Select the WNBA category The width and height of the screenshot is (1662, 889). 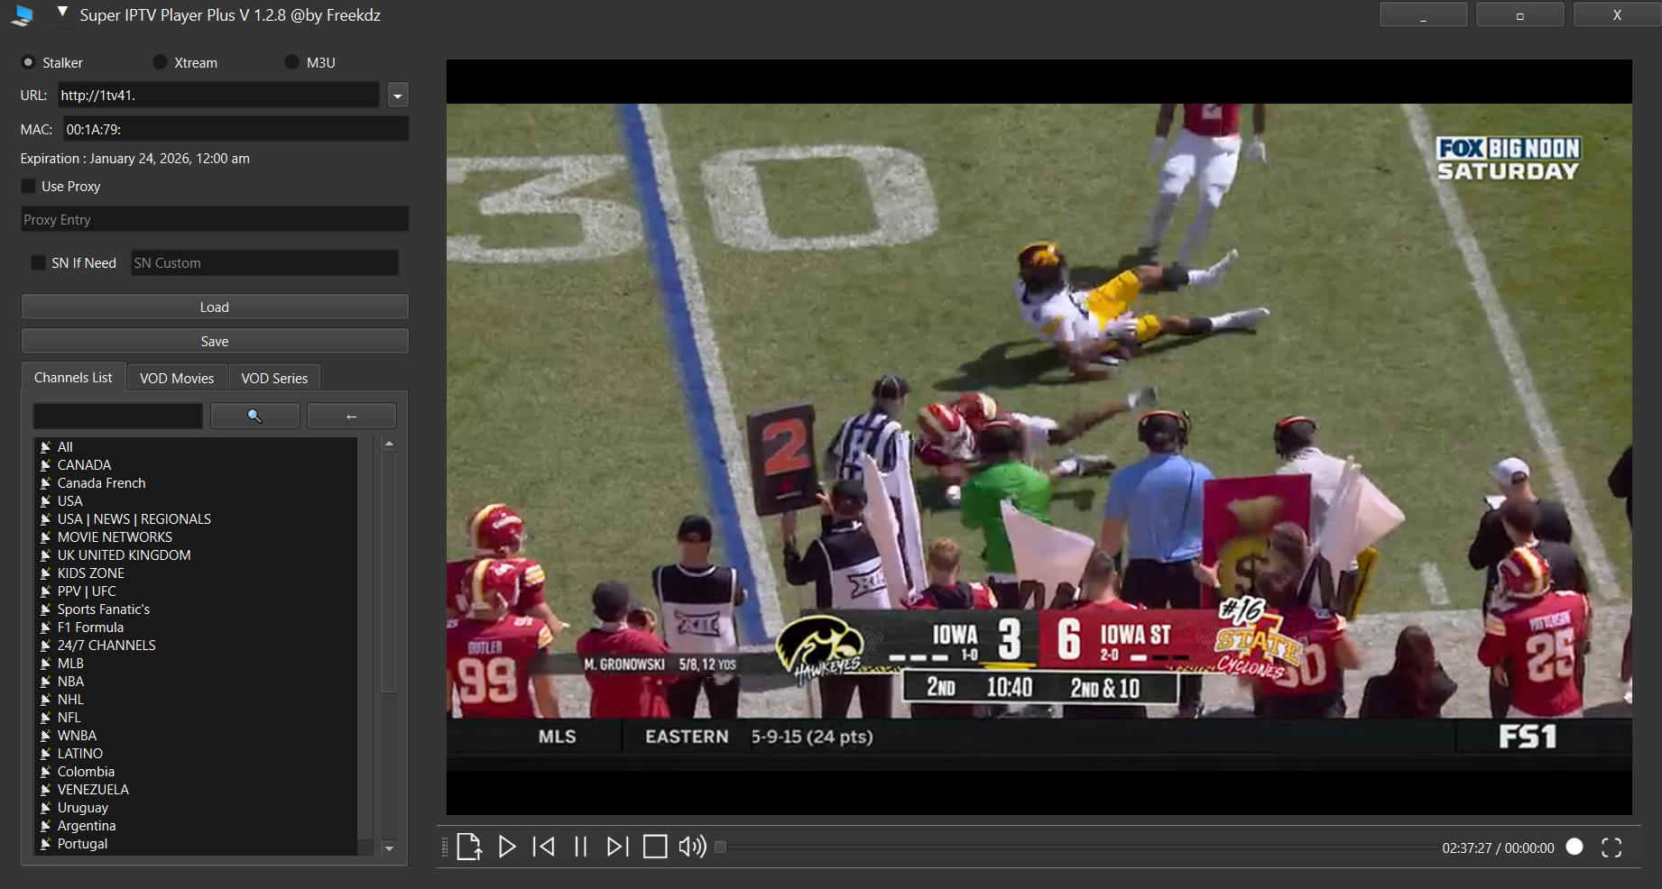(196, 735)
